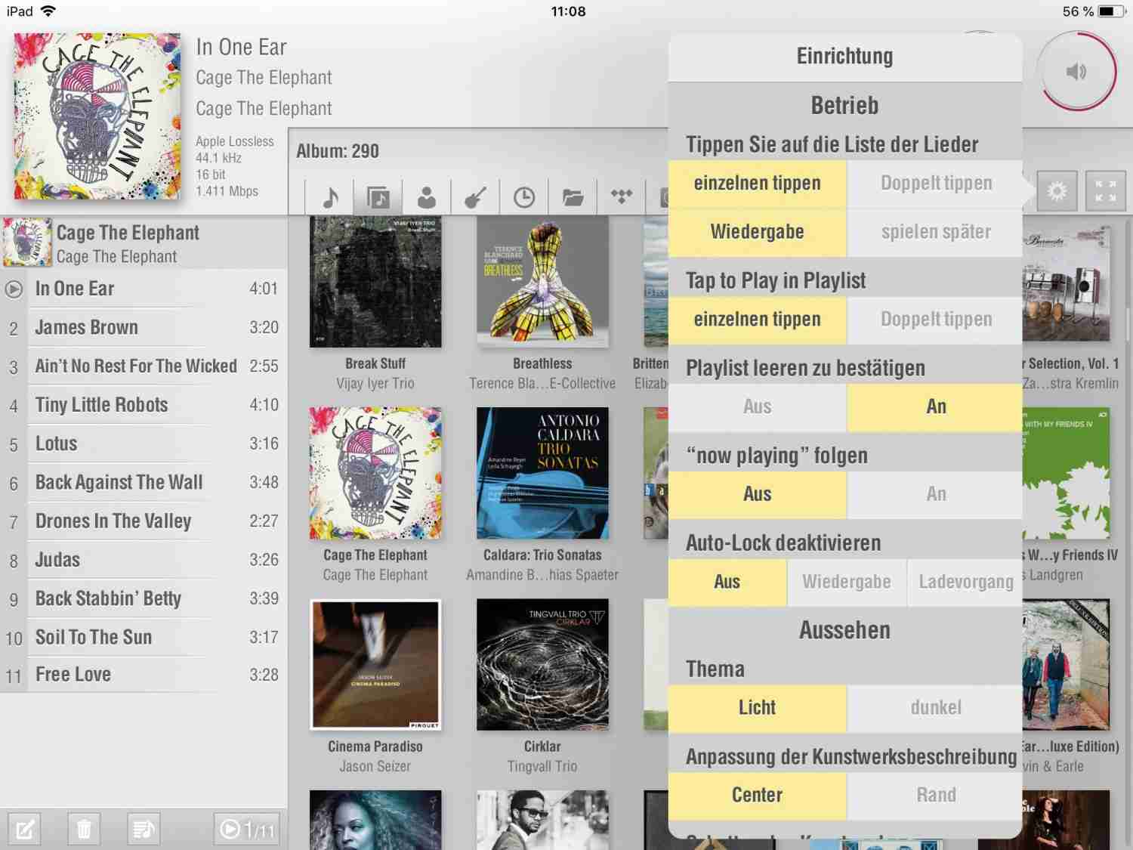Set Playlist leeren zu bestätigen to Aus
Screen dimensions: 1133x850
click(757, 407)
